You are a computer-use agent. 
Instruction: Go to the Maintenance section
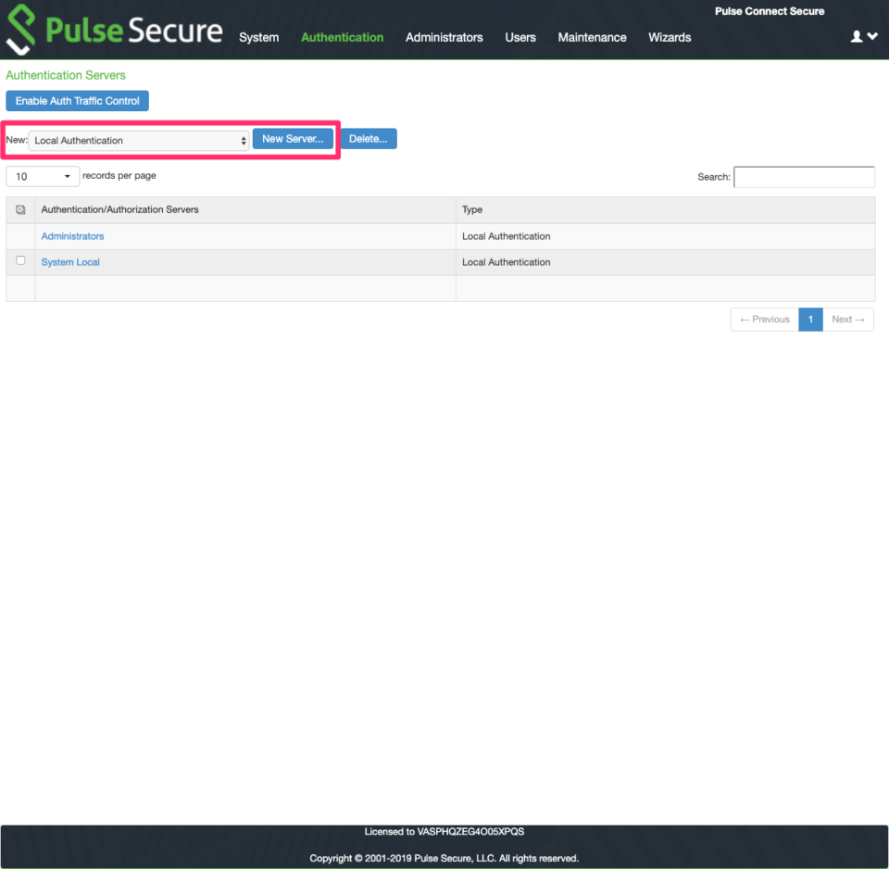pyautogui.click(x=592, y=37)
